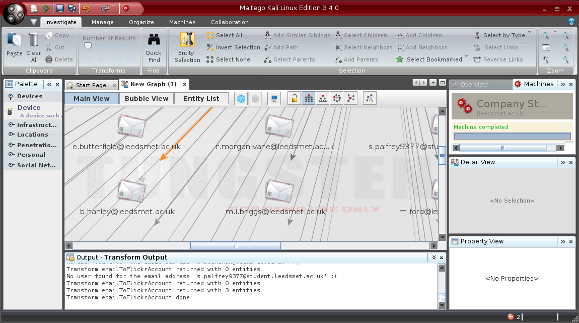
Task: Expand the Penetration palette category
Action: click(x=33, y=145)
